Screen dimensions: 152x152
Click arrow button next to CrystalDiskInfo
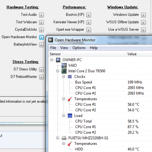[x=41, y=30]
